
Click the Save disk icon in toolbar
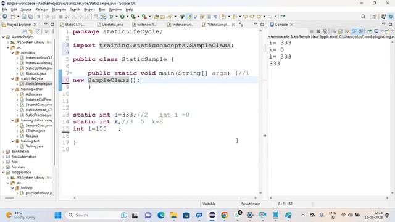[x=23, y=17]
